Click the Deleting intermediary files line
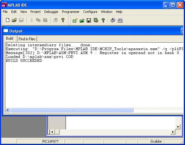This screenshot has height=145, width=185. tap(49, 45)
